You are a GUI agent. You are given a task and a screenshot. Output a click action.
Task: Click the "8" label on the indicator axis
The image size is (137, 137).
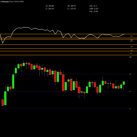coord(131,53)
